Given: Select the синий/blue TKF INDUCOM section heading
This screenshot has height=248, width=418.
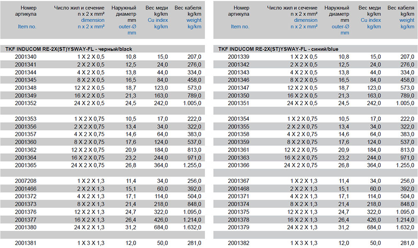Looking at the screenshot, I should tap(278, 49).
